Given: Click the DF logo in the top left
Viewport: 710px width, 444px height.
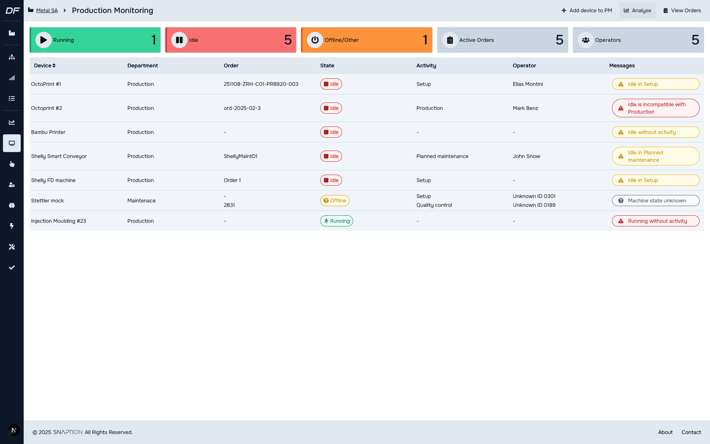Looking at the screenshot, I should point(13,10).
